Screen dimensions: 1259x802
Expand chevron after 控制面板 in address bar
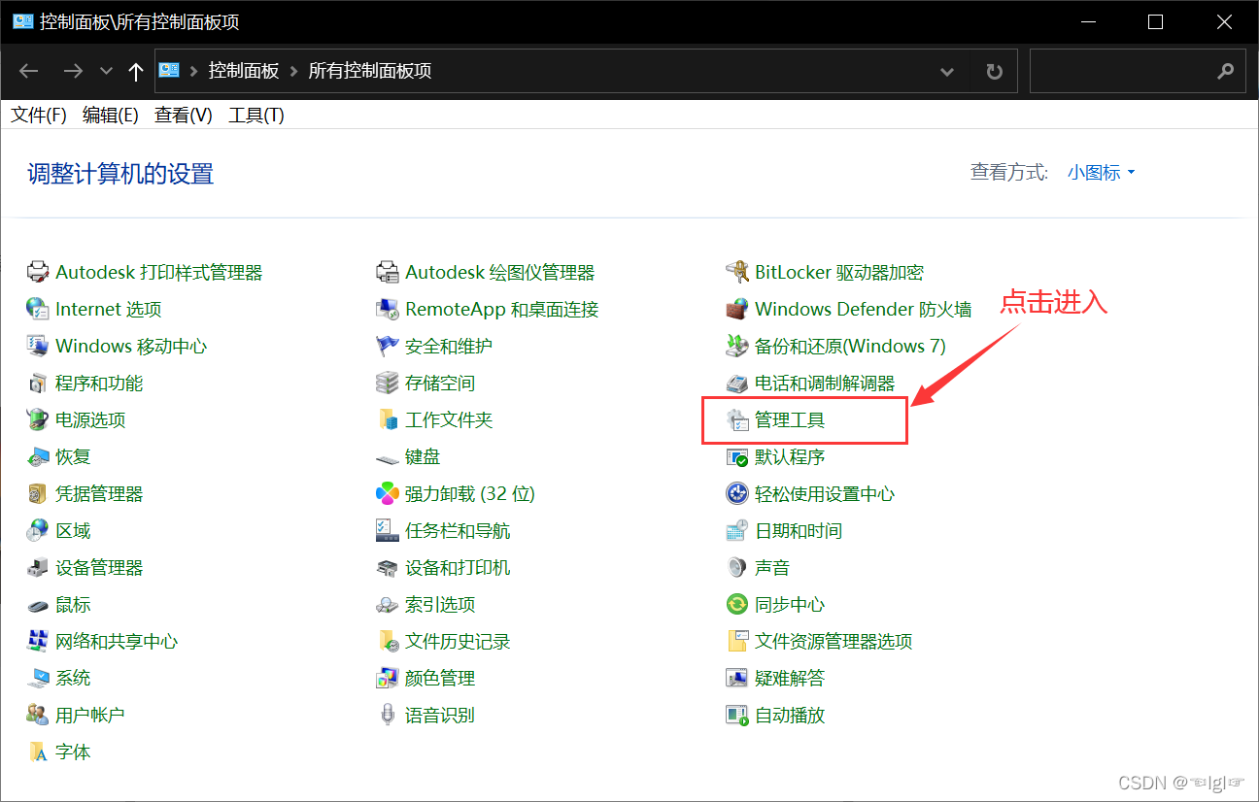293,71
